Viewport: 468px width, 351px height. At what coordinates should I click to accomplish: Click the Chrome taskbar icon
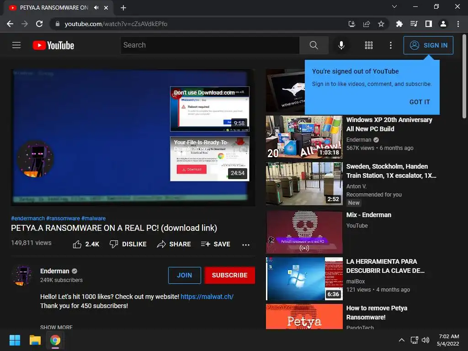[x=55, y=340]
